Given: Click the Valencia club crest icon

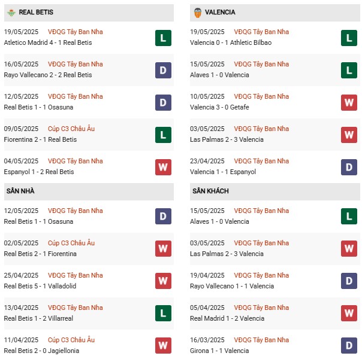Looking at the screenshot, I should point(198,13).
